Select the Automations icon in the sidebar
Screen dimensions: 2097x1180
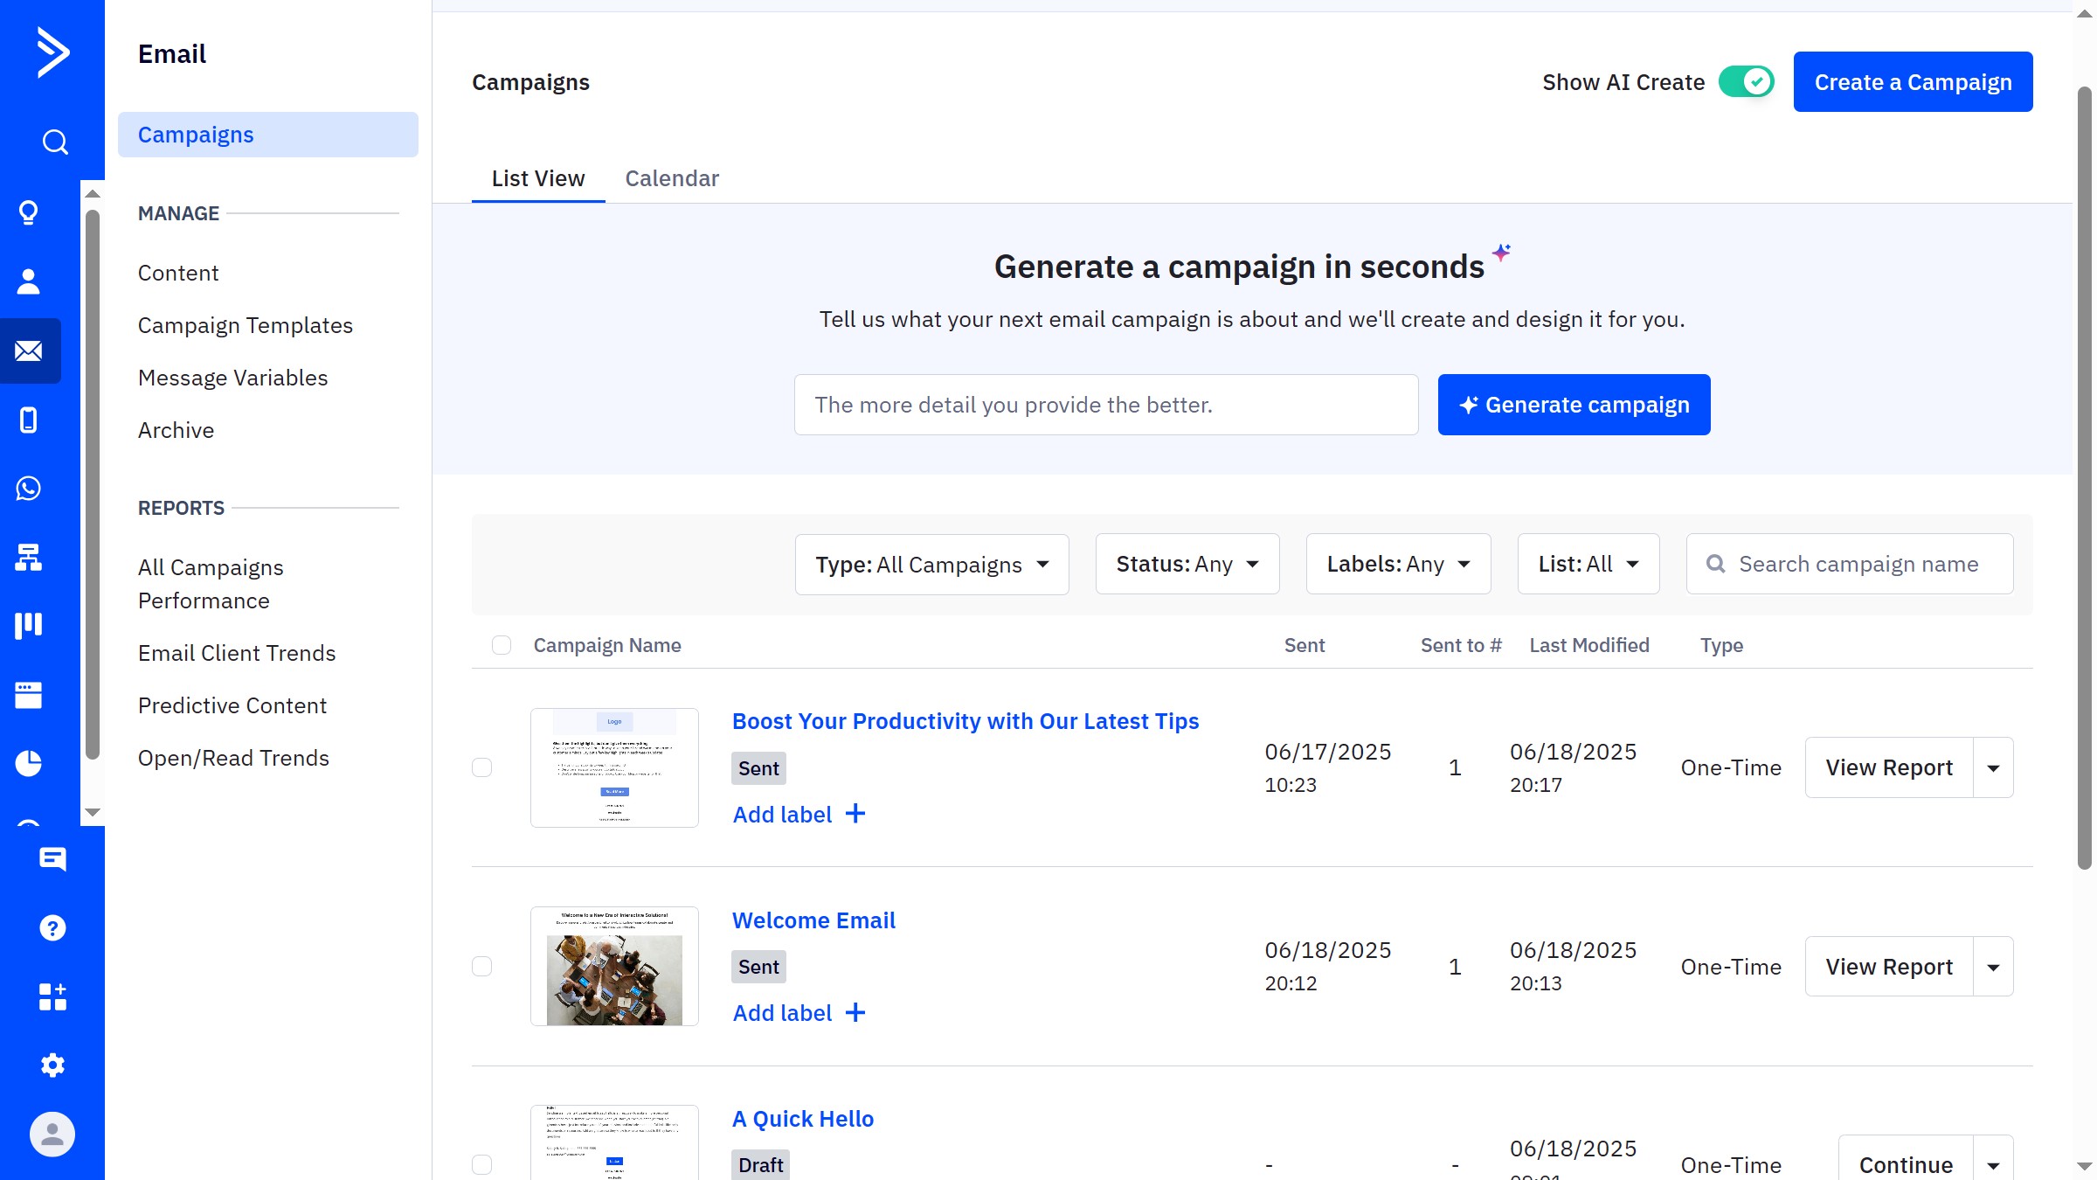(x=29, y=559)
